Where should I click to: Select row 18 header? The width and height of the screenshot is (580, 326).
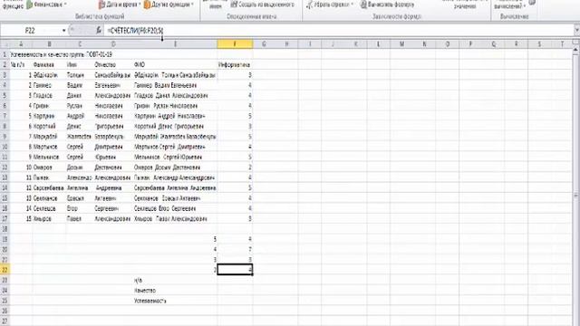pyautogui.click(x=5, y=229)
